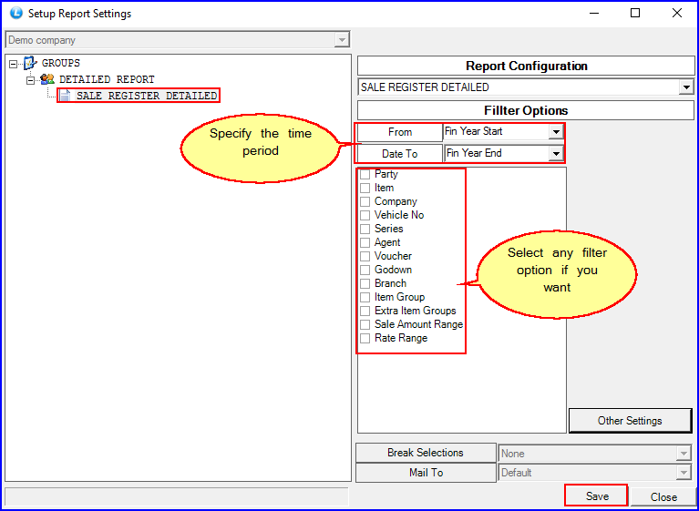Image resolution: width=699 pixels, height=511 pixels.
Task: Click the app logo in title bar
Action: (x=15, y=14)
